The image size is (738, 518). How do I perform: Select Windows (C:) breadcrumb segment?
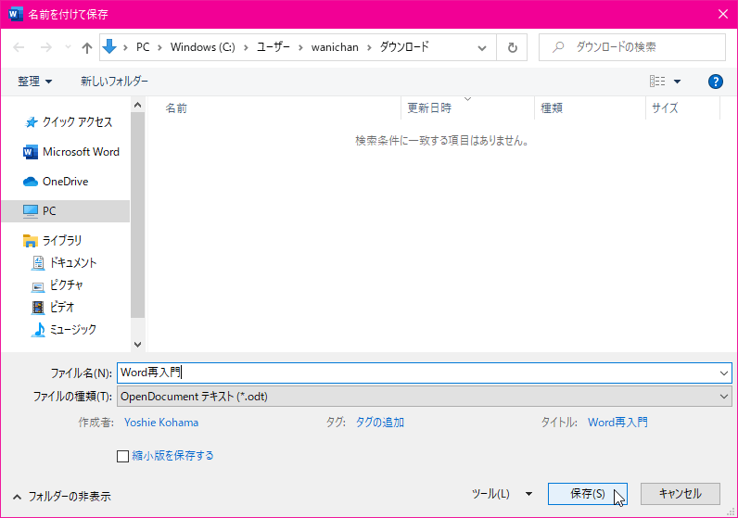tap(202, 47)
